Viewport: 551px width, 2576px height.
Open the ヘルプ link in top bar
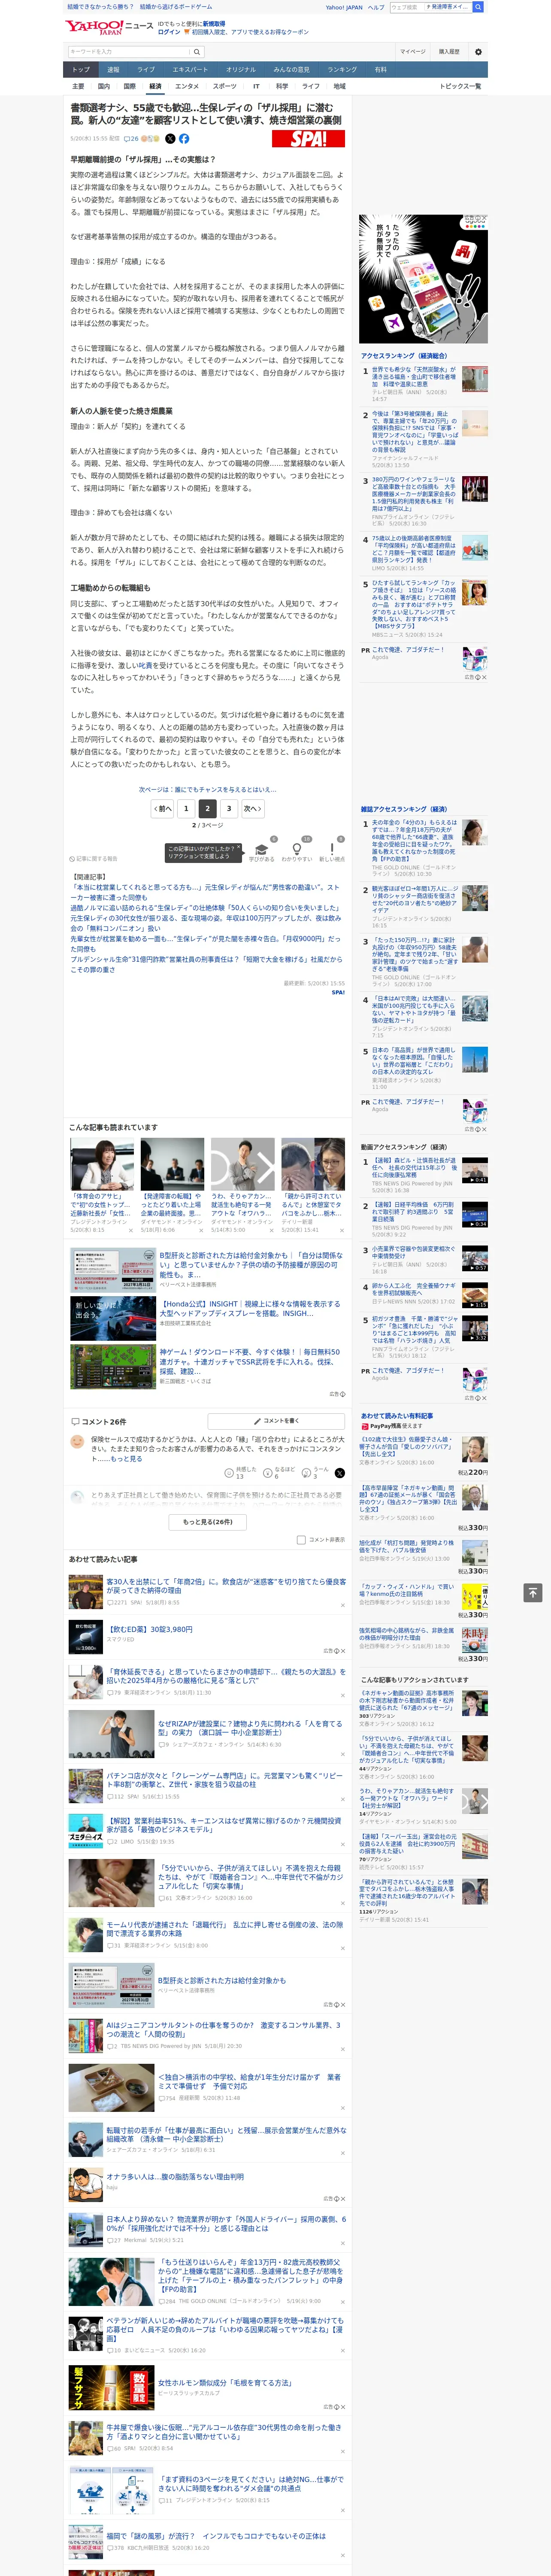tap(375, 7)
